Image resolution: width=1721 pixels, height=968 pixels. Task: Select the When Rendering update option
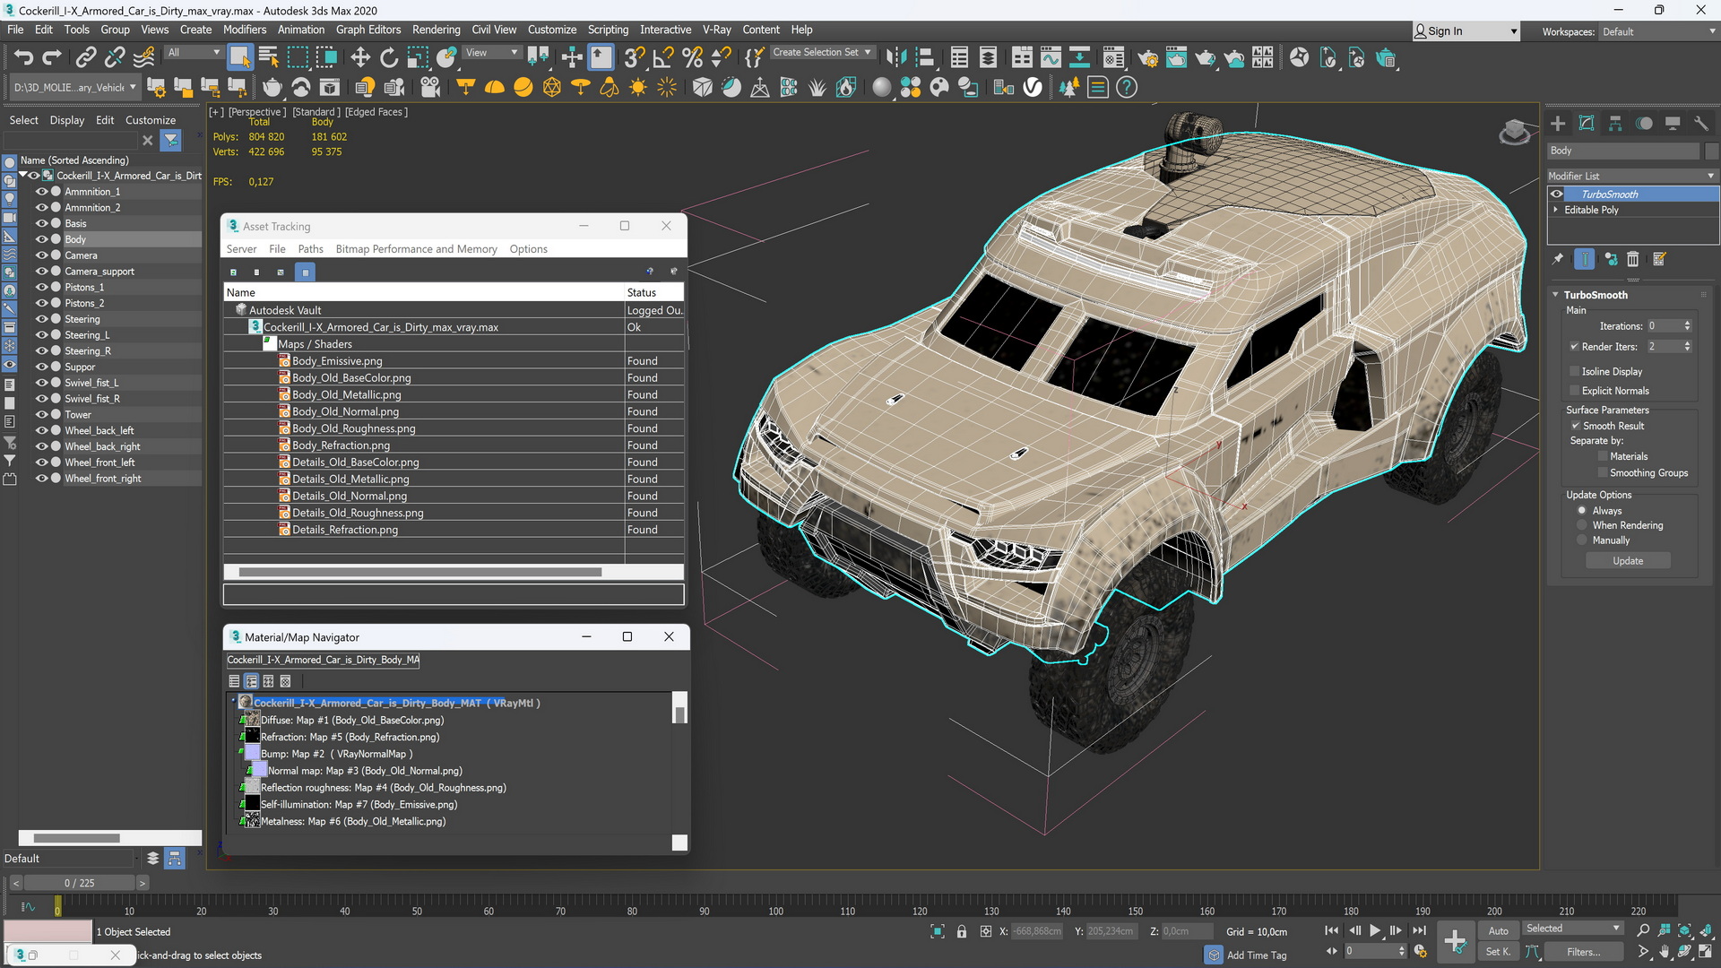(1582, 525)
